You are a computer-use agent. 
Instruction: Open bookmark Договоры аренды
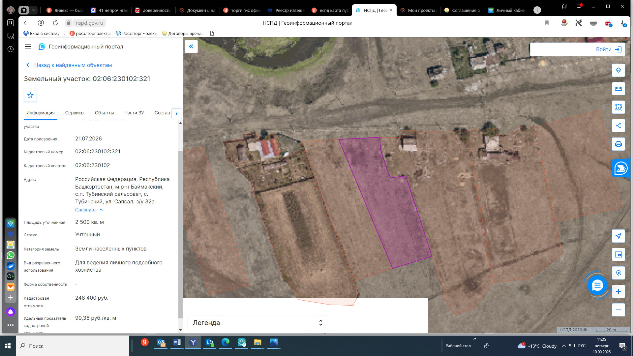183,33
